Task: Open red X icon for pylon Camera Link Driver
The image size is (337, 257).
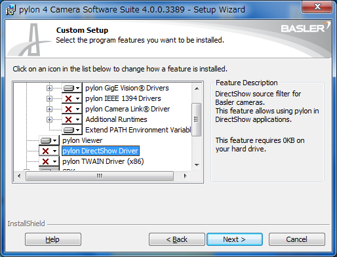Action: point(72,109)
